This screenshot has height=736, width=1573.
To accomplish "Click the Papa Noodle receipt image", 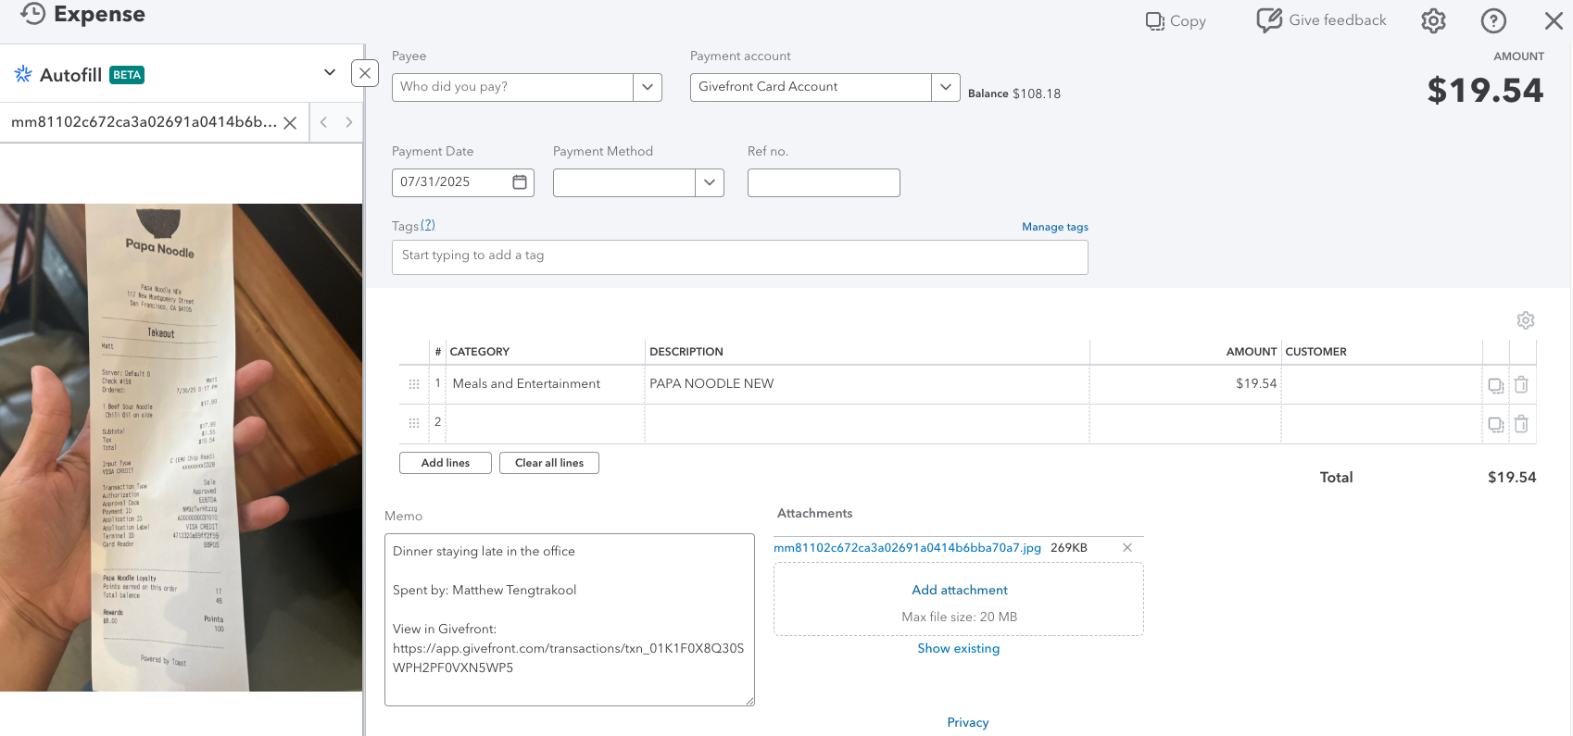I will [x=181, y=447].
